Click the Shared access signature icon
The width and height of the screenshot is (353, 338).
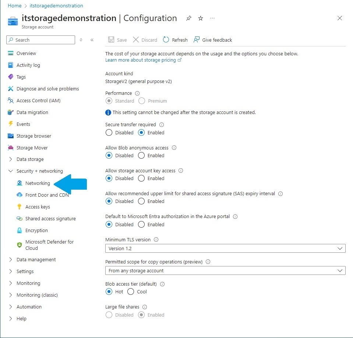20,218
